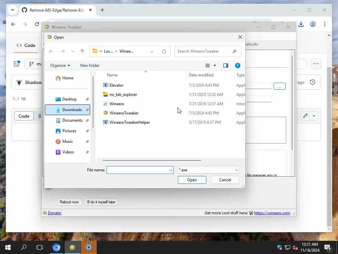Expand the dropdown beside the pencil icon
This screenshot has width=338, height=254.
(314, 116)
